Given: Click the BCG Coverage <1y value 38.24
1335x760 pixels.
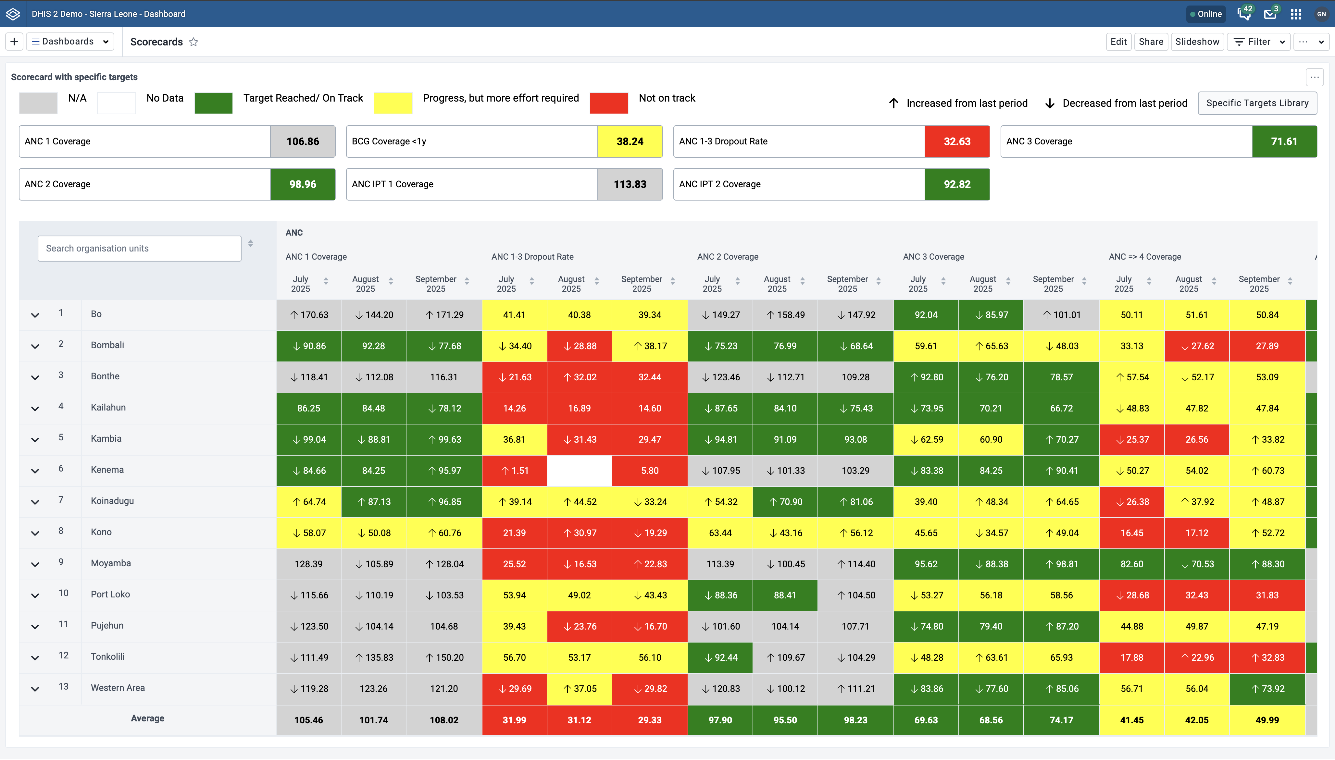Looking at the screenshot, I should 630,141.
